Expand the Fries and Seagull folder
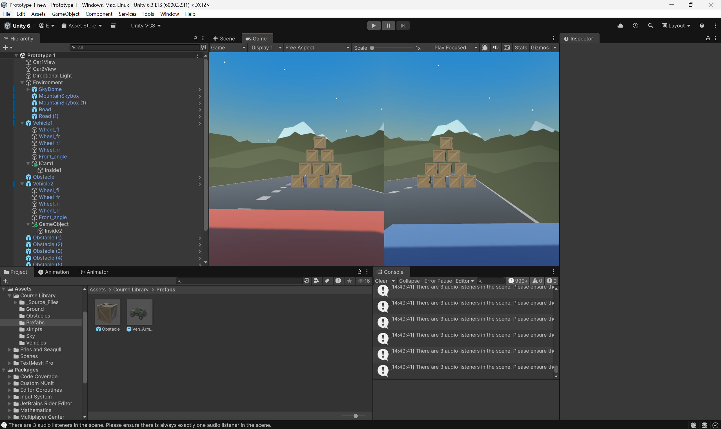Viewport: 721px width, 429px height. click(10, 349)
